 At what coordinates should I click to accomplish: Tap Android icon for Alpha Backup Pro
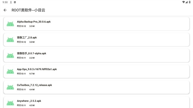coord(10,24)
